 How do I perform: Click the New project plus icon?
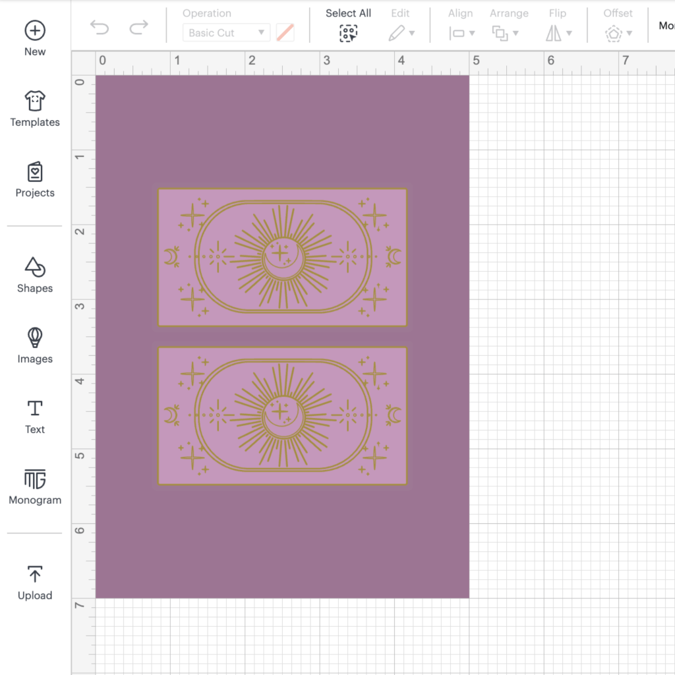[x=35, y=30]
